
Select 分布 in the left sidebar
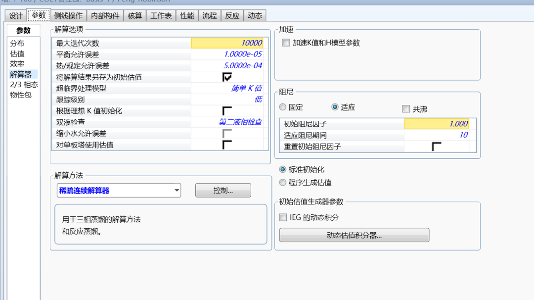pos(18,44)
